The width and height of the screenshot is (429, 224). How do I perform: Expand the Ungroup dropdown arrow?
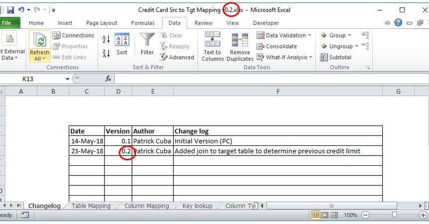(x=357, y=46)
